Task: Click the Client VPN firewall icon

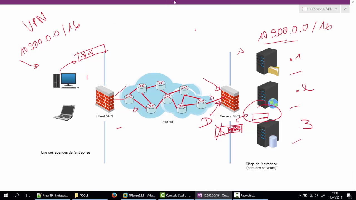Action: pos(105,99)
